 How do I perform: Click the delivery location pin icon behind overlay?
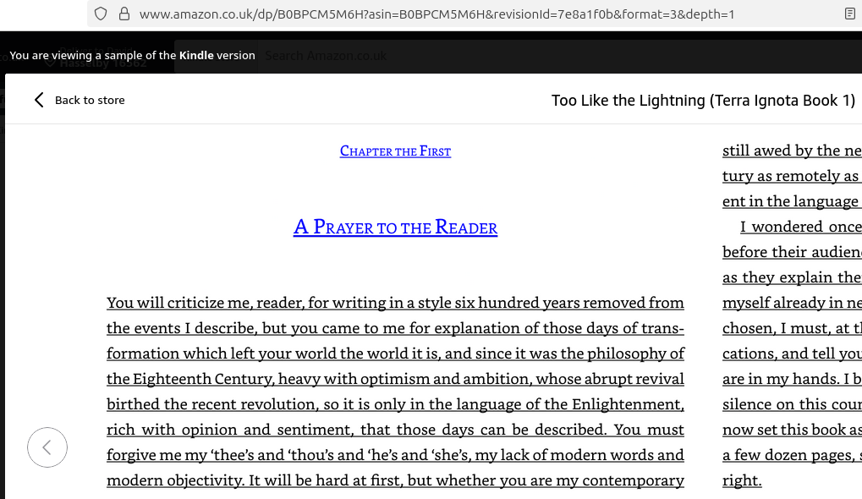tap(51, 63)
